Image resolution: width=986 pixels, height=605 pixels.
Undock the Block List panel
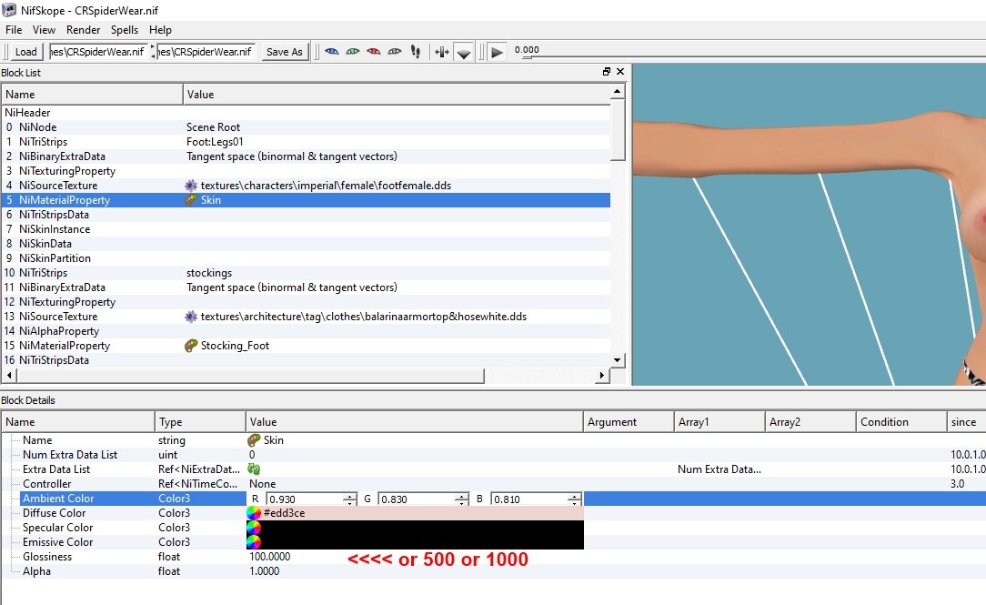point(606,72)
